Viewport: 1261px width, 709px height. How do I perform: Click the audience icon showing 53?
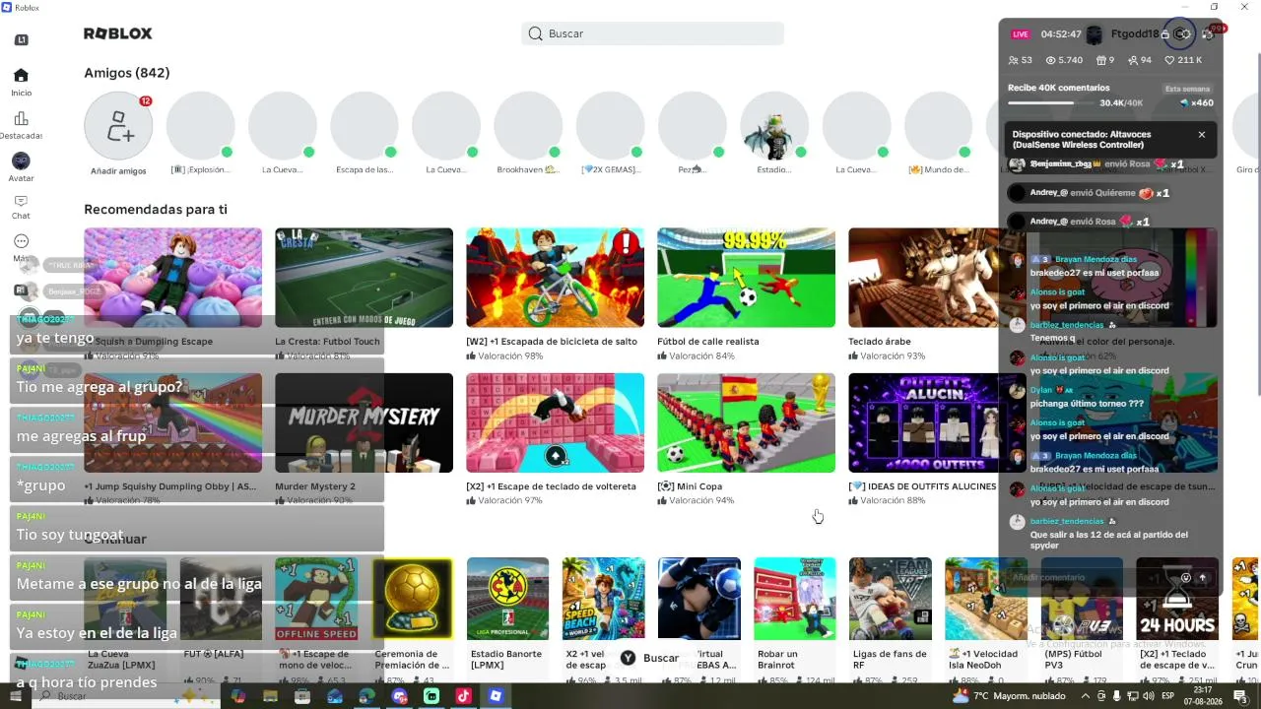(1013, 60)
